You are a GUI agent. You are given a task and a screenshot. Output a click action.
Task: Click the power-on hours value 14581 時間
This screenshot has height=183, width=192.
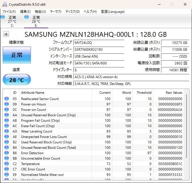click(175, 70)
